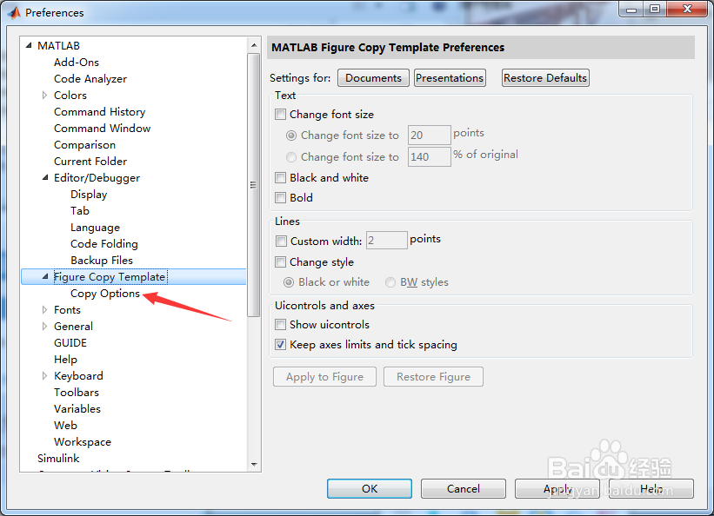
Task: Select Variables in the tree
Action: pyautogui.click(x=77, y=408)
